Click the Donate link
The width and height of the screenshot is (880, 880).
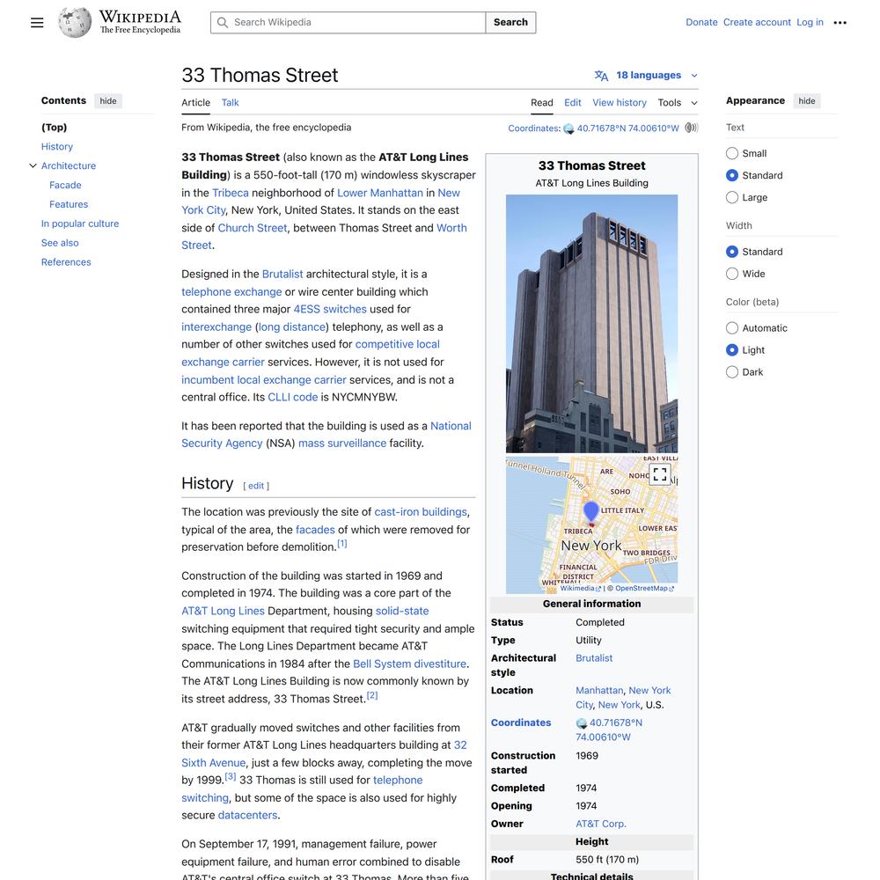pyautogui.click(x=701, y=23)
